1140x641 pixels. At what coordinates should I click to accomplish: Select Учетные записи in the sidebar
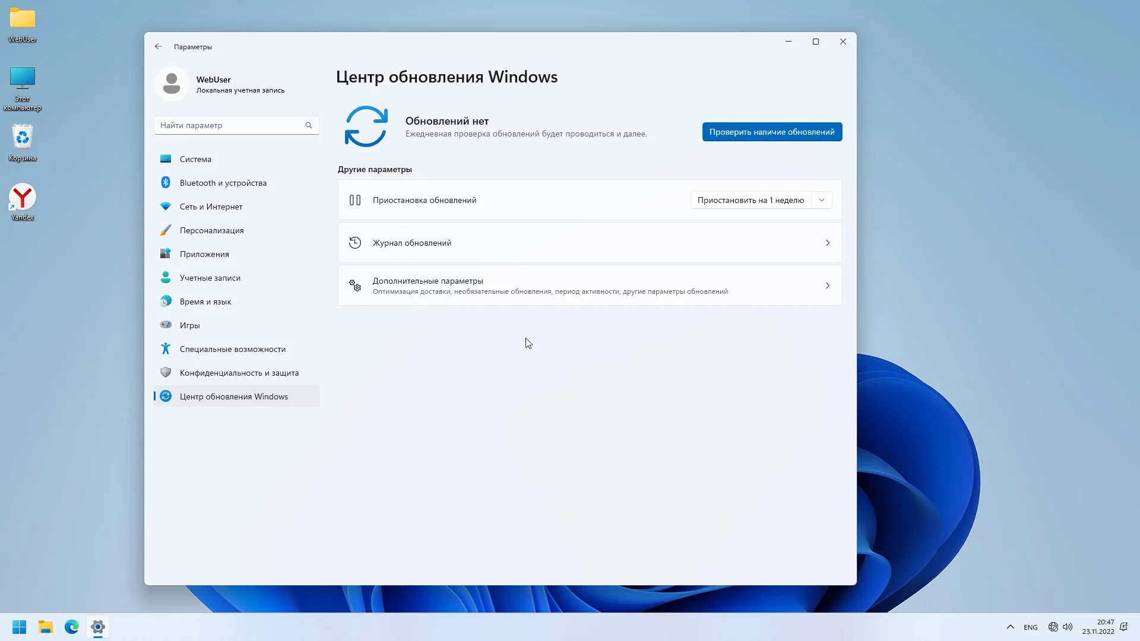point(210,278)
